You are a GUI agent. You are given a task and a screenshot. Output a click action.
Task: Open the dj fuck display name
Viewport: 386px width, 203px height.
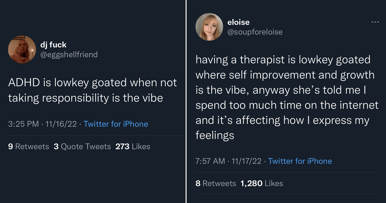point(54,45)
